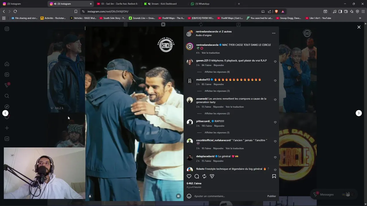The image size is (367, 206).
Task: Reply to gaven.221 via Répondre
Action: [x=219, y=65]
